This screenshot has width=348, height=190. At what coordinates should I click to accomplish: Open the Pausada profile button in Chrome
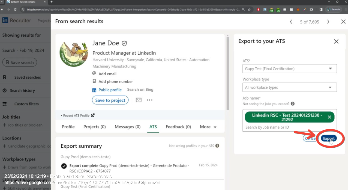coord(333,9)
